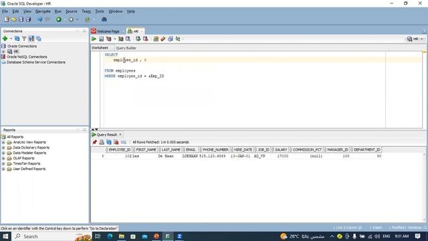Expand OLAP Reports folder
The width and height of the screenshot is (428, 241).
tap(3, 158)
